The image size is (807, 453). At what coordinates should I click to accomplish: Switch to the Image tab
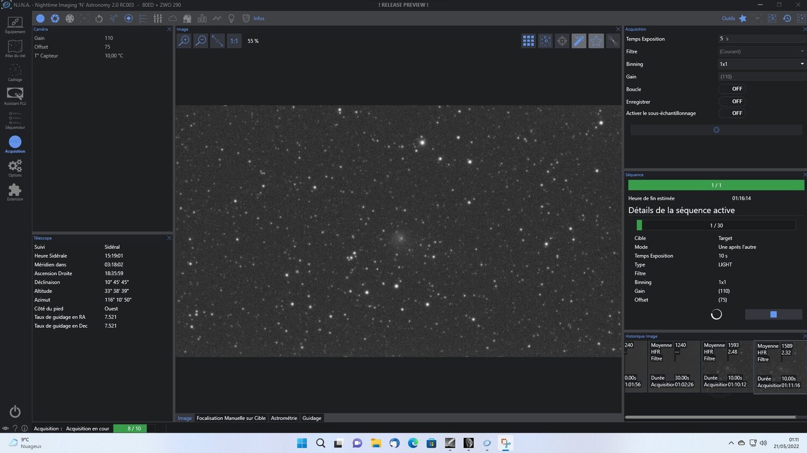185,418
